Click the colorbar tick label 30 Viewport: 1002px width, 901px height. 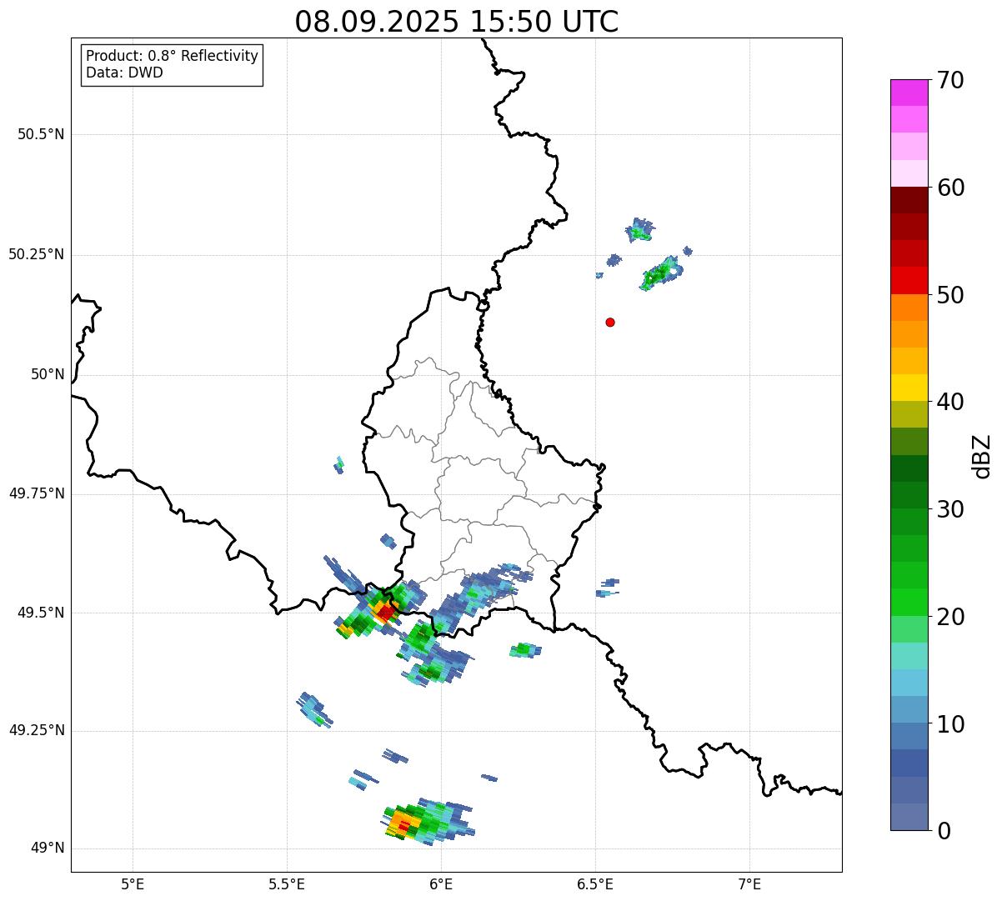coord(951,509)
